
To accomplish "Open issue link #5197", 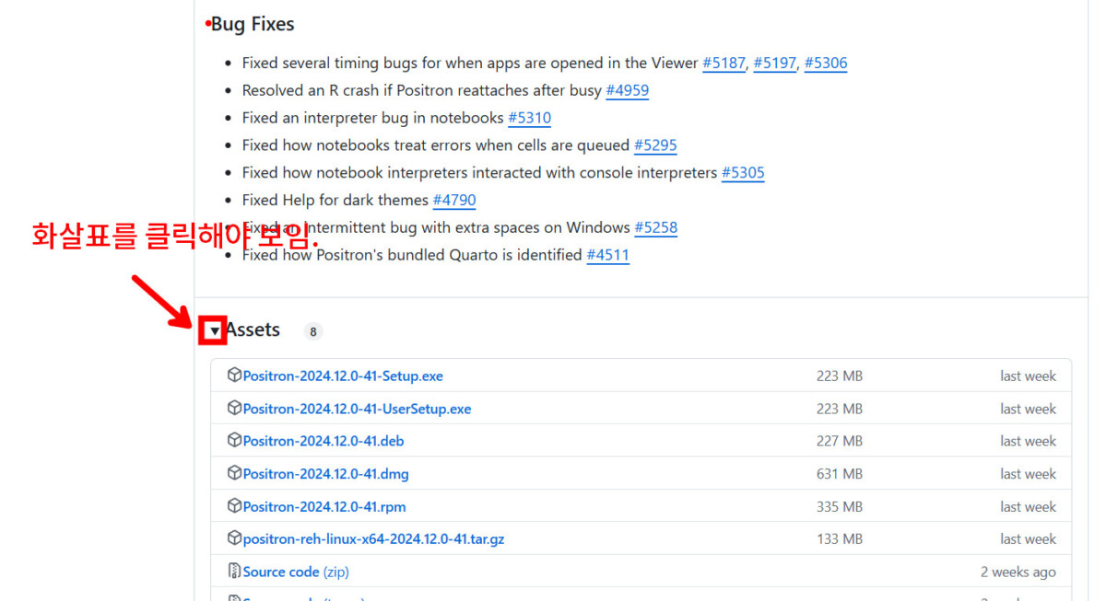I will pos(774,64).
